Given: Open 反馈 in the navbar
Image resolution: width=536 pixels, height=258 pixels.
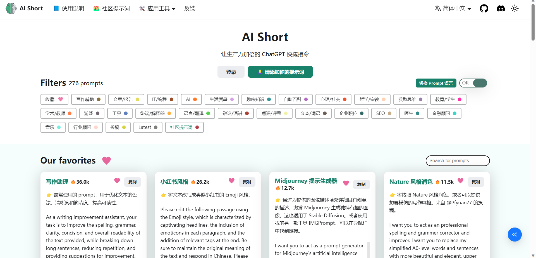Looking at the screenshot, I should click(x=190, y=8).
